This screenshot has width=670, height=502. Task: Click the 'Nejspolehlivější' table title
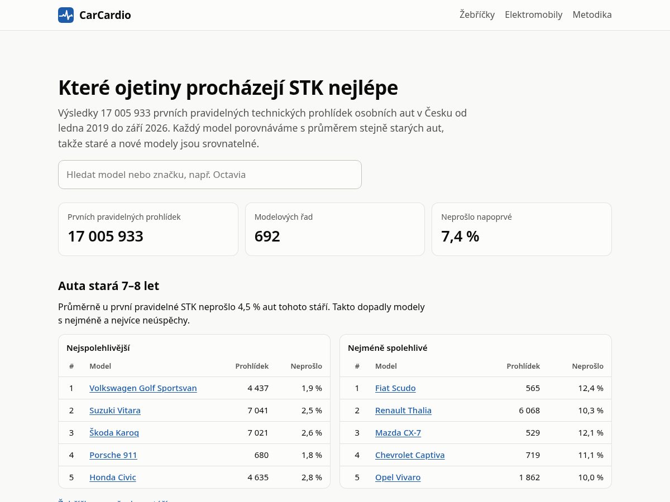[98, 348]
